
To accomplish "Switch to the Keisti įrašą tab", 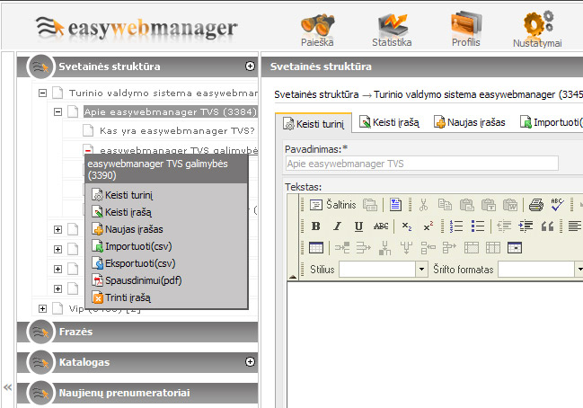I will pos(389,122).
